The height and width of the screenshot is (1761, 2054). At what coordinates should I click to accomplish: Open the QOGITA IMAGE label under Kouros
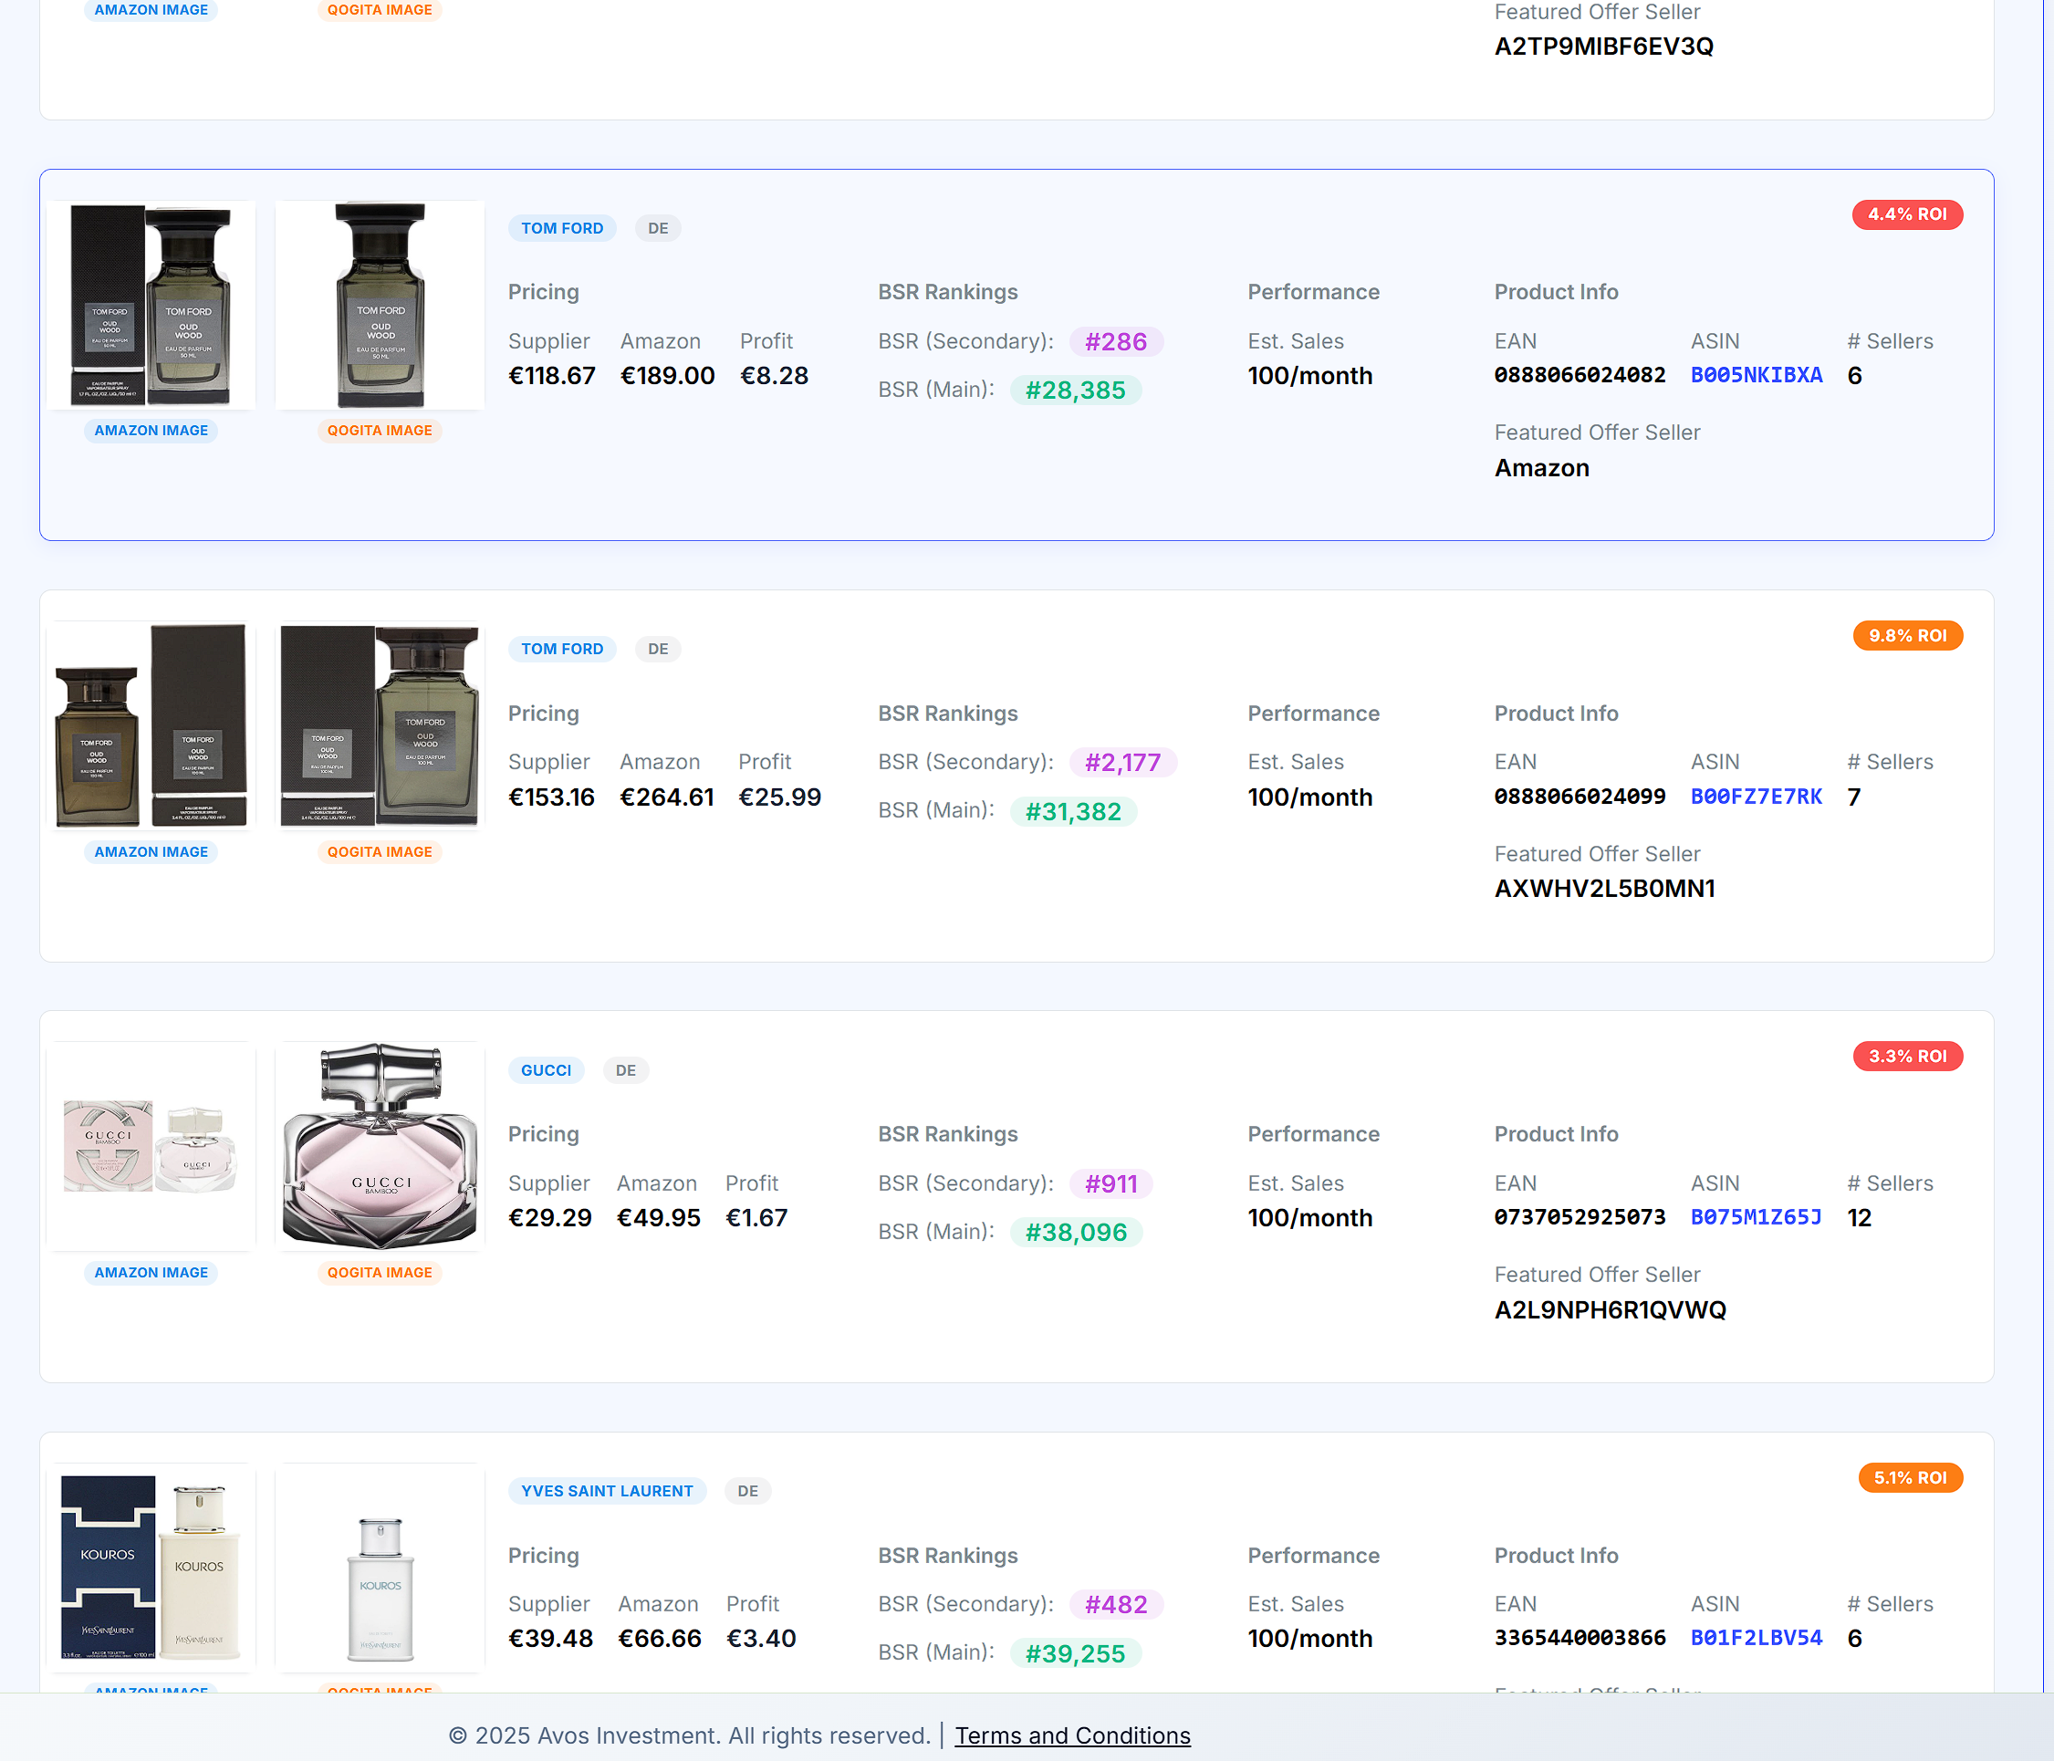click(380, 1693)
